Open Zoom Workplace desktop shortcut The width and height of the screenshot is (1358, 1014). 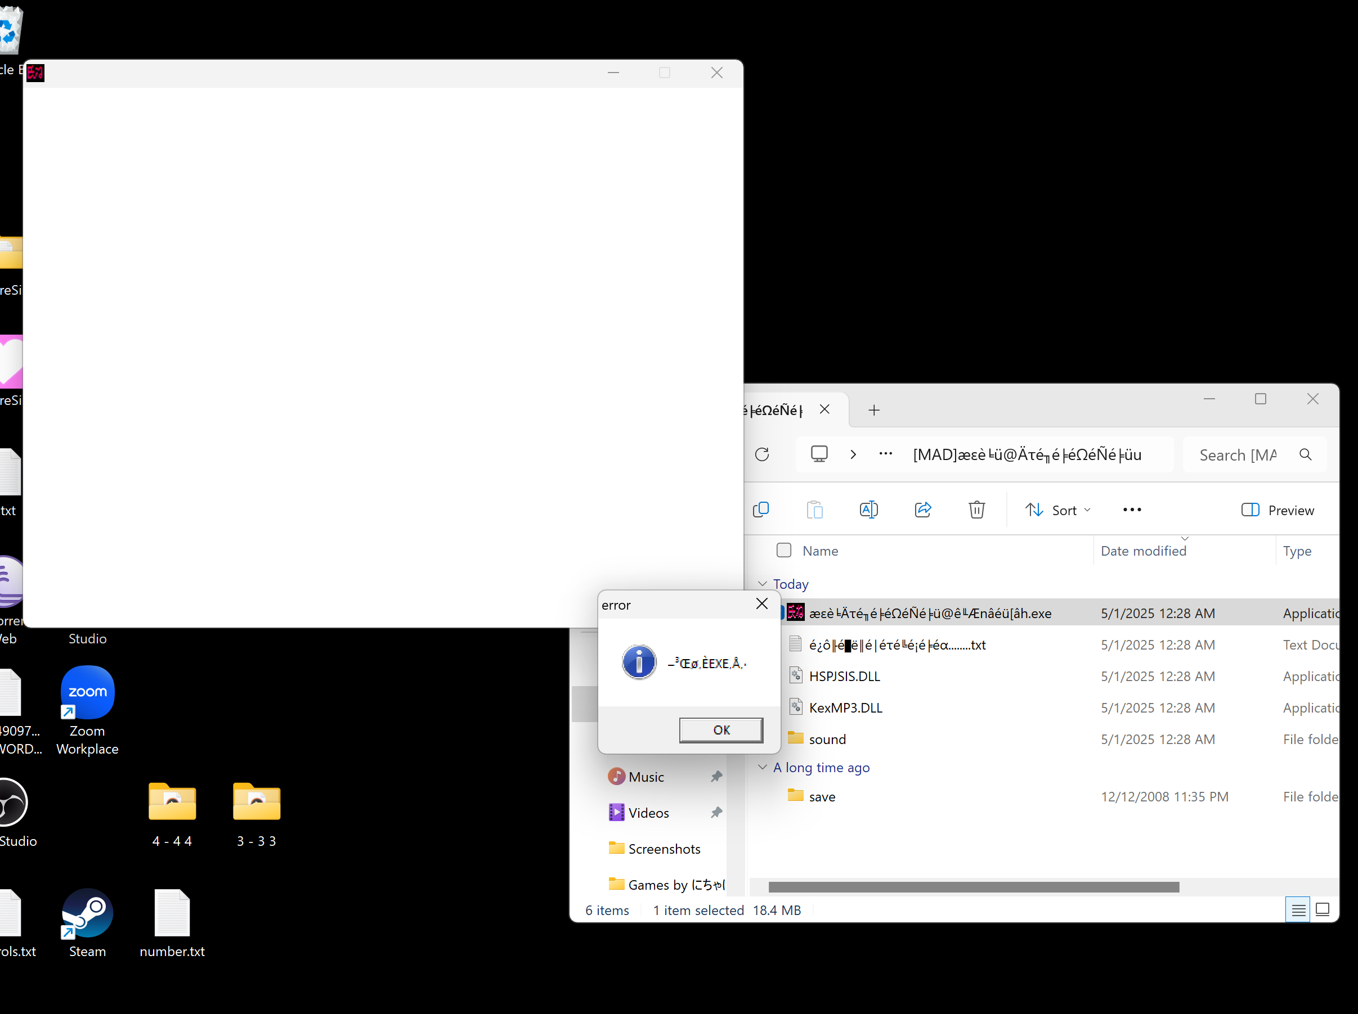pos(87,710)
